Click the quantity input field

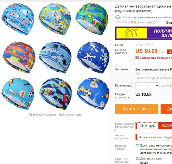coord(148,86)
